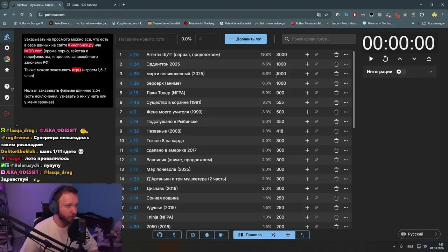448x252 pixels.
Task: Toggle the Правила rules button
Action: 250,235
